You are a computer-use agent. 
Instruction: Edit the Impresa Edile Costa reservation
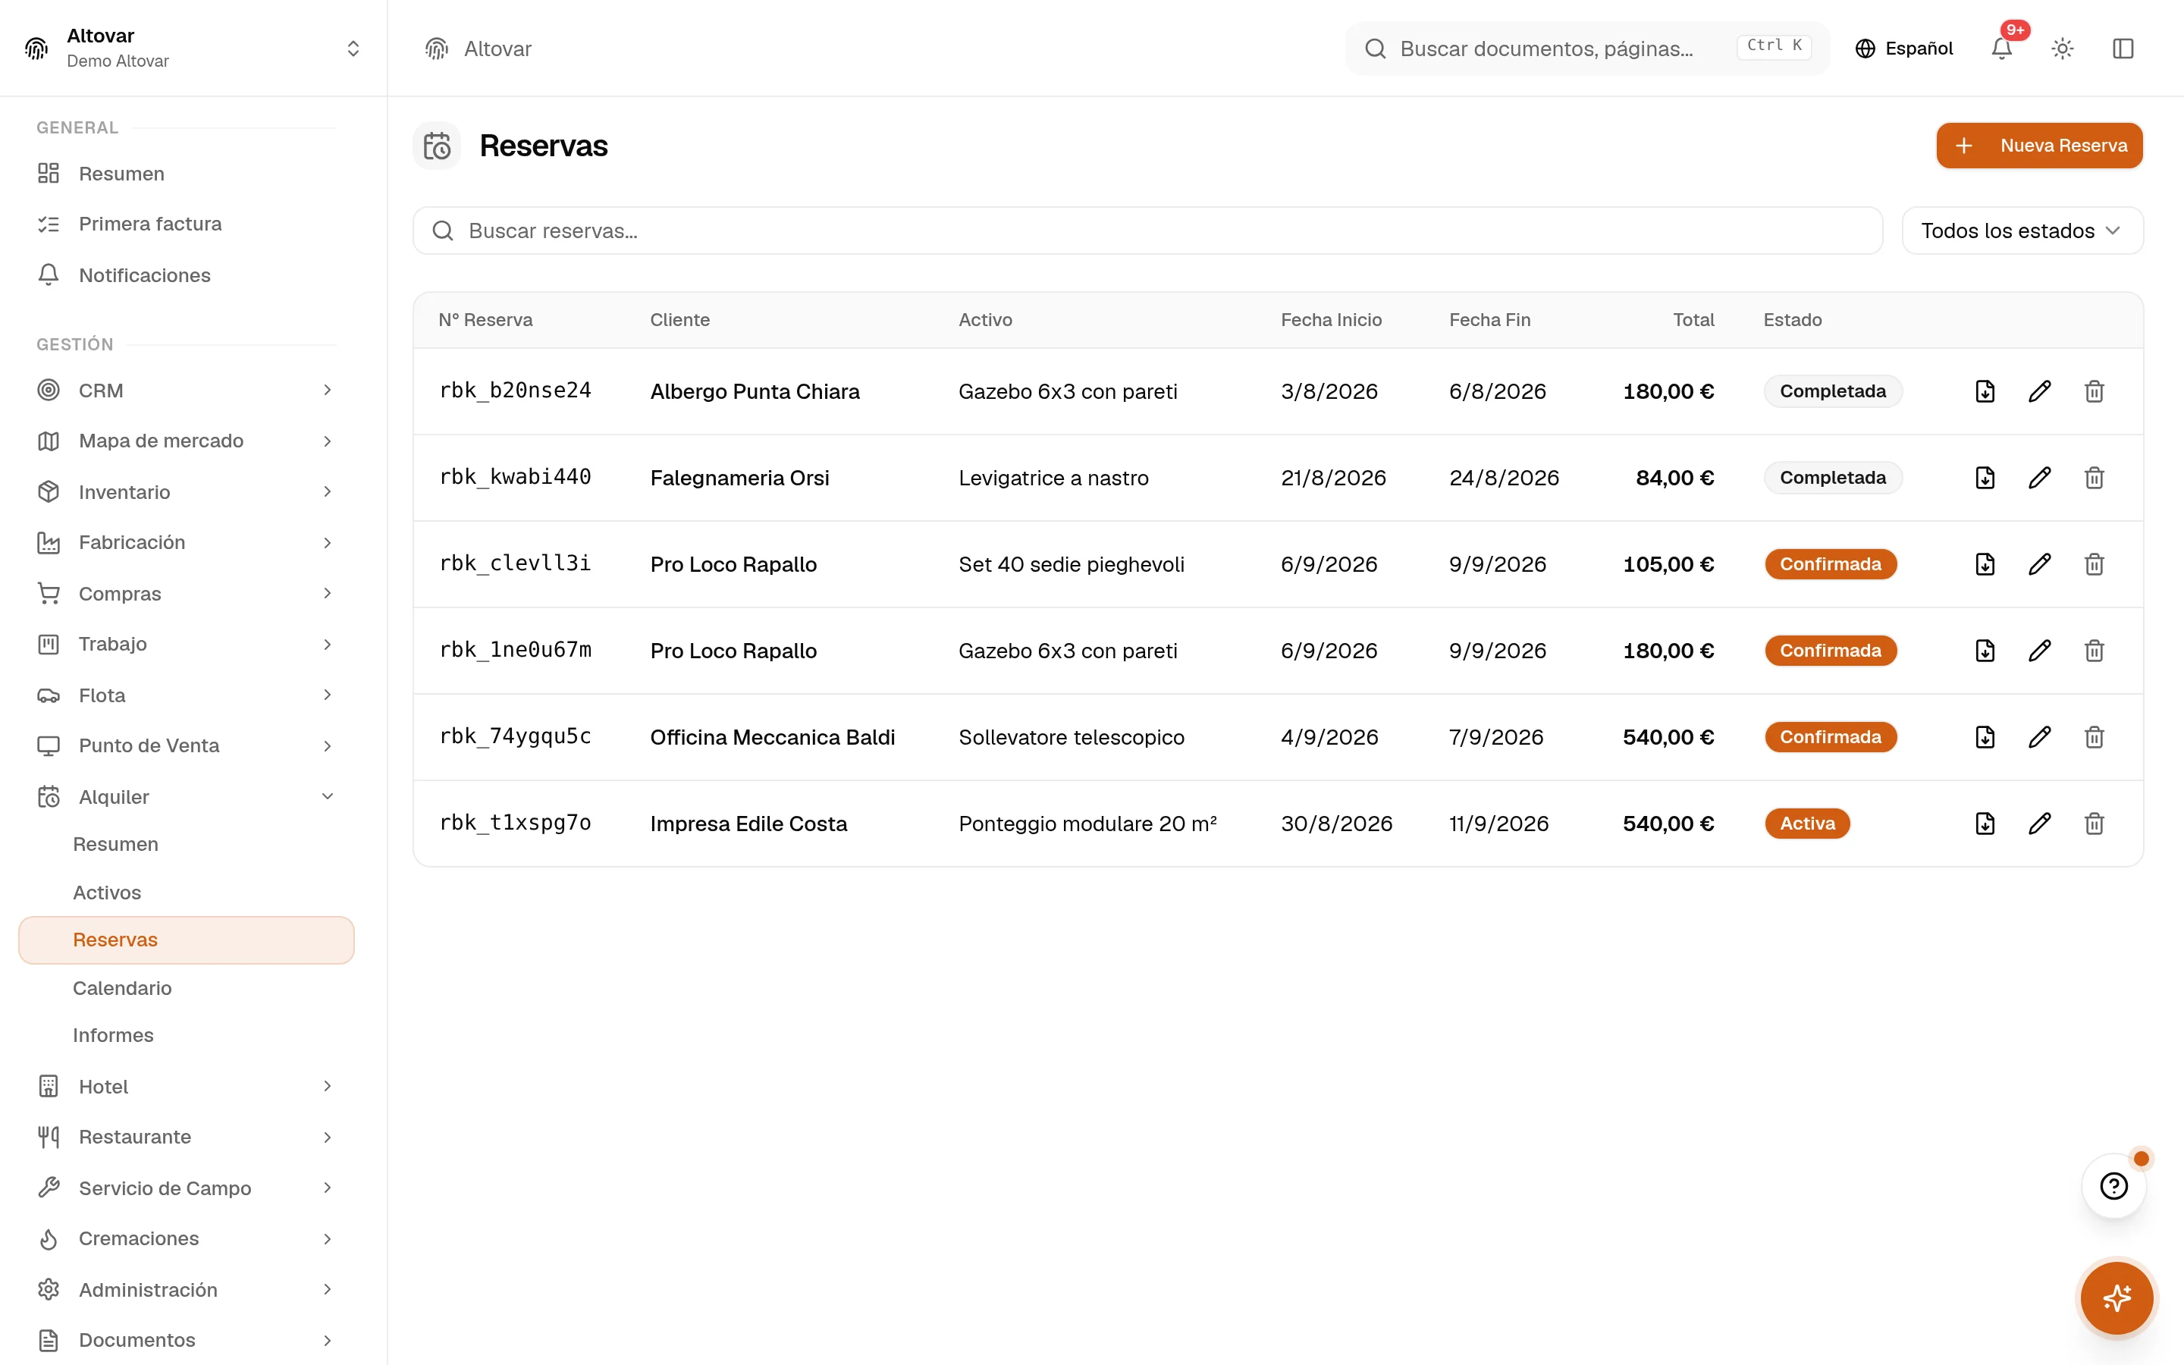pos(2040,824)
